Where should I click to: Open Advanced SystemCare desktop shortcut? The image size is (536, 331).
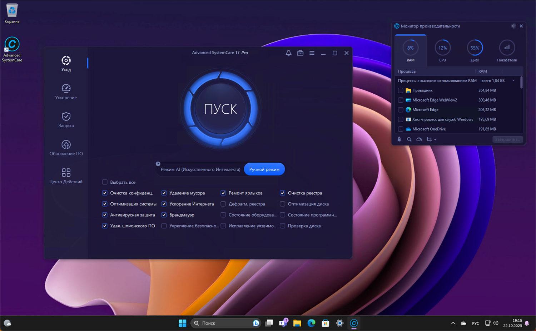point(12,49)
